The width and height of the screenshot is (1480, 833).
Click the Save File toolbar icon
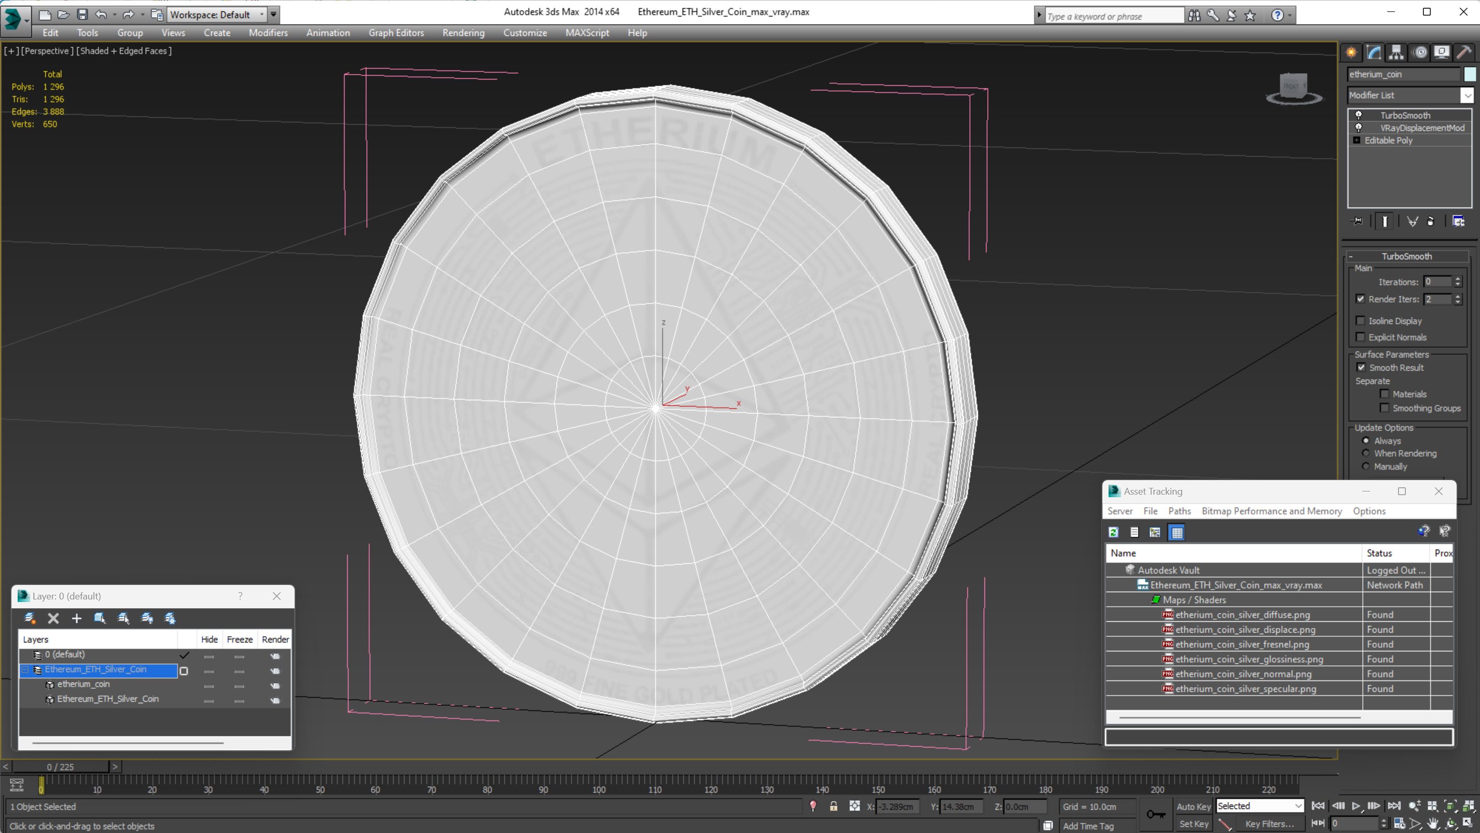click(82, 15)
